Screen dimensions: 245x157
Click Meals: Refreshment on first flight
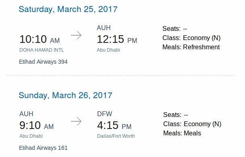tap(191, 47)
